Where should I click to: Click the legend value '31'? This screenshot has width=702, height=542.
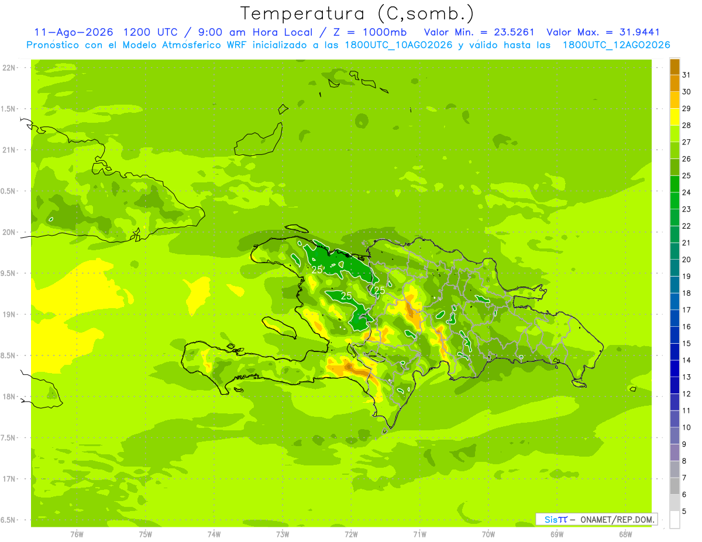pyautogui.click(x=687, y=75)
